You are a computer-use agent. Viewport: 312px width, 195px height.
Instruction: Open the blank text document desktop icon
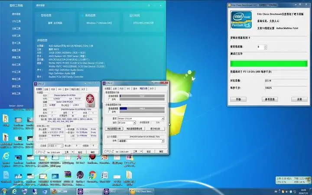pyautogui.click(x=6, y=175)
